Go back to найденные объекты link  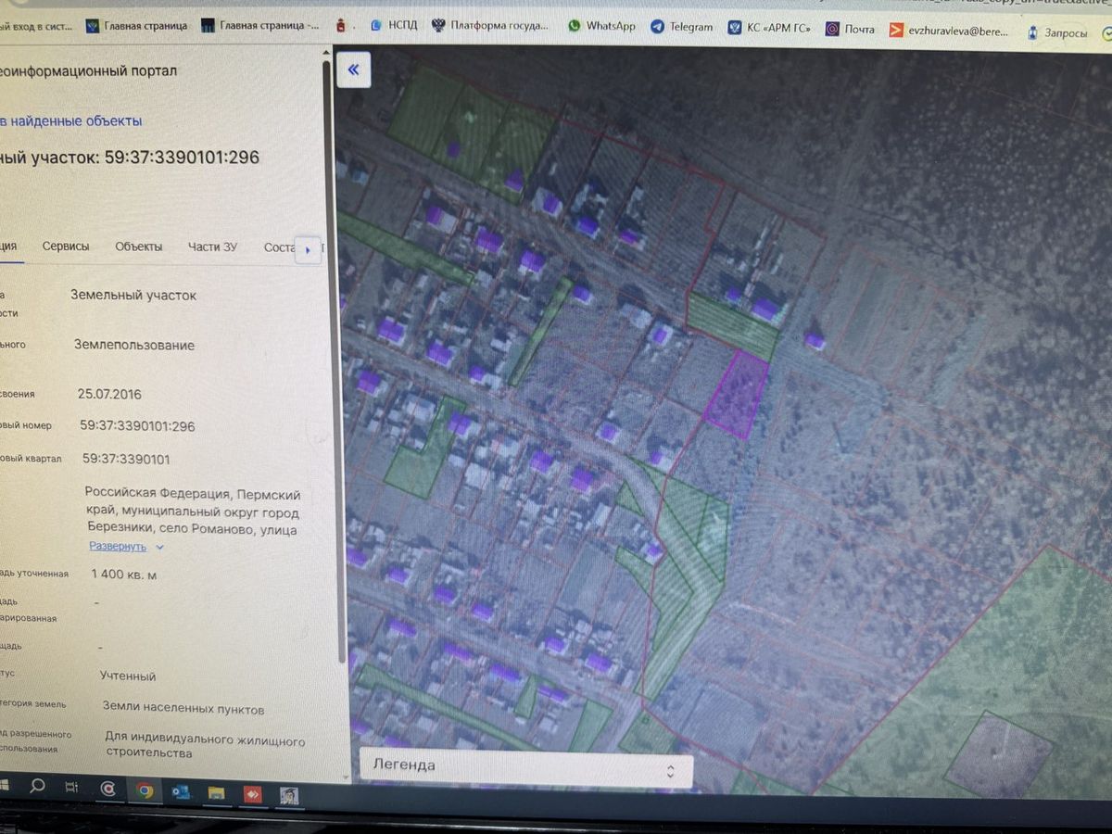pyautogui.click(x=70, y=120)
